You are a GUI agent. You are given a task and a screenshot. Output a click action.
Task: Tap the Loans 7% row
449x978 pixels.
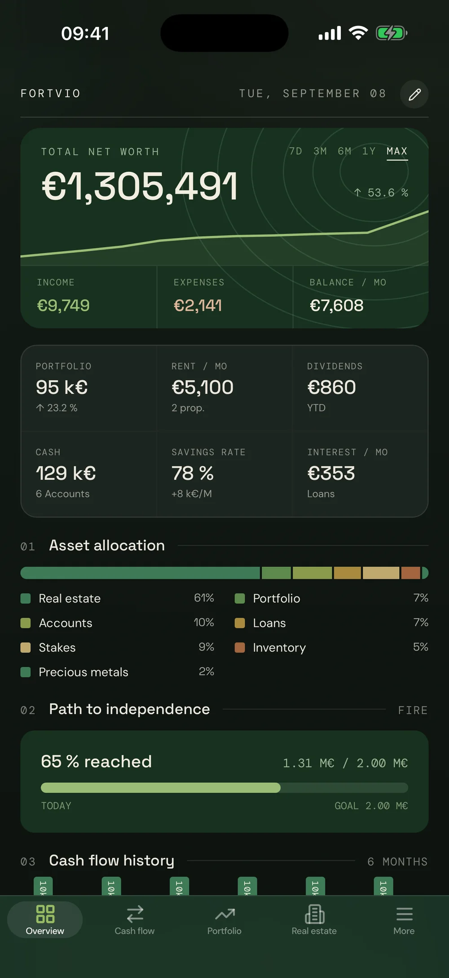coord(331,623)
